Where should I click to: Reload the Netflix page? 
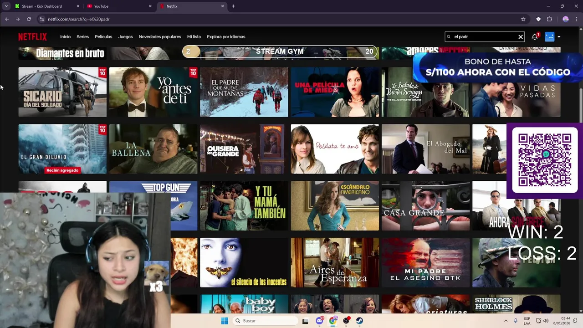click(x=29, y=19)
